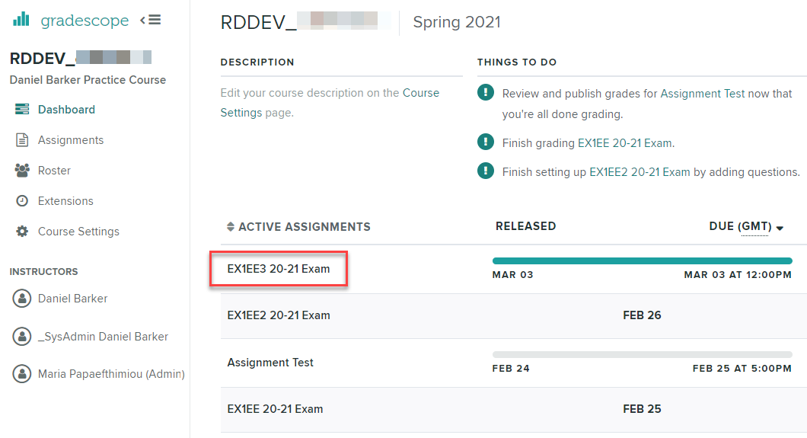Open EX1EE2 20-21 Exam link in to-do list
Screen dimensions: 807x438
click(640, 172)
